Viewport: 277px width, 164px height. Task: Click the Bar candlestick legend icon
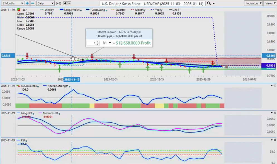(x=19, y=10)
